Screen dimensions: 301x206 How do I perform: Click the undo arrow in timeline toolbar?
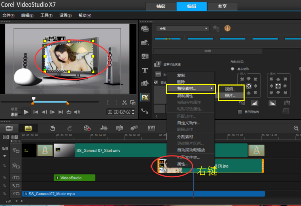point(52,128)
